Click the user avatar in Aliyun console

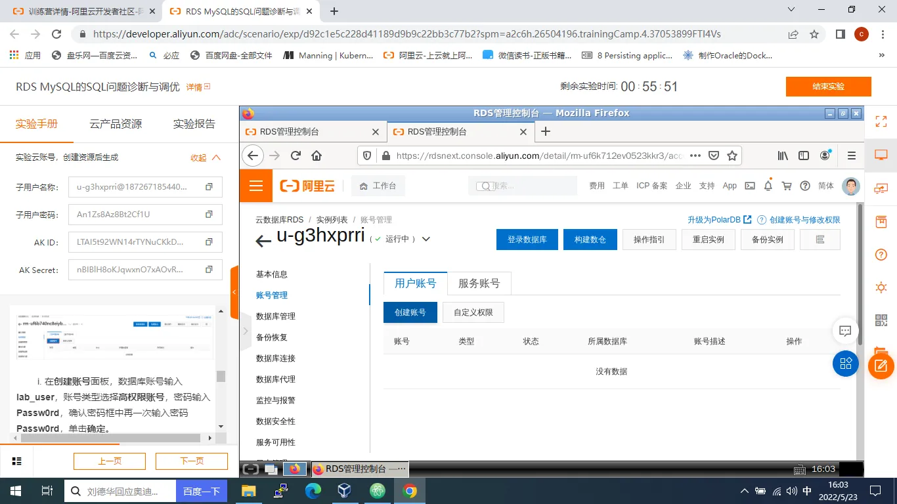click(851, 186)
